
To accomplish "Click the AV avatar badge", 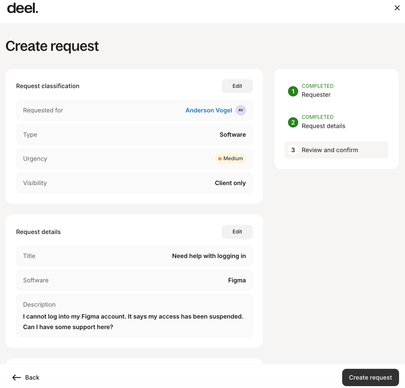I will click(x=241, y=110).
